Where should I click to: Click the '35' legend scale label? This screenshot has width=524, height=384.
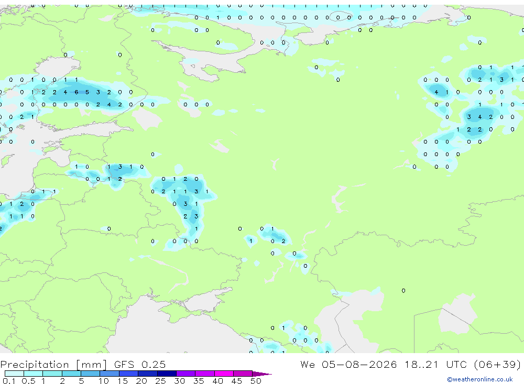click(199, 381)
